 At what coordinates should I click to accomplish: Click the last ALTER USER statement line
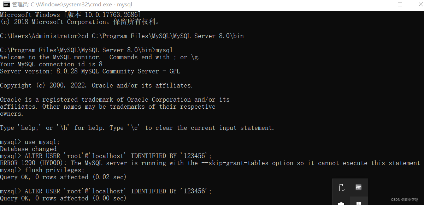[106, 191]
